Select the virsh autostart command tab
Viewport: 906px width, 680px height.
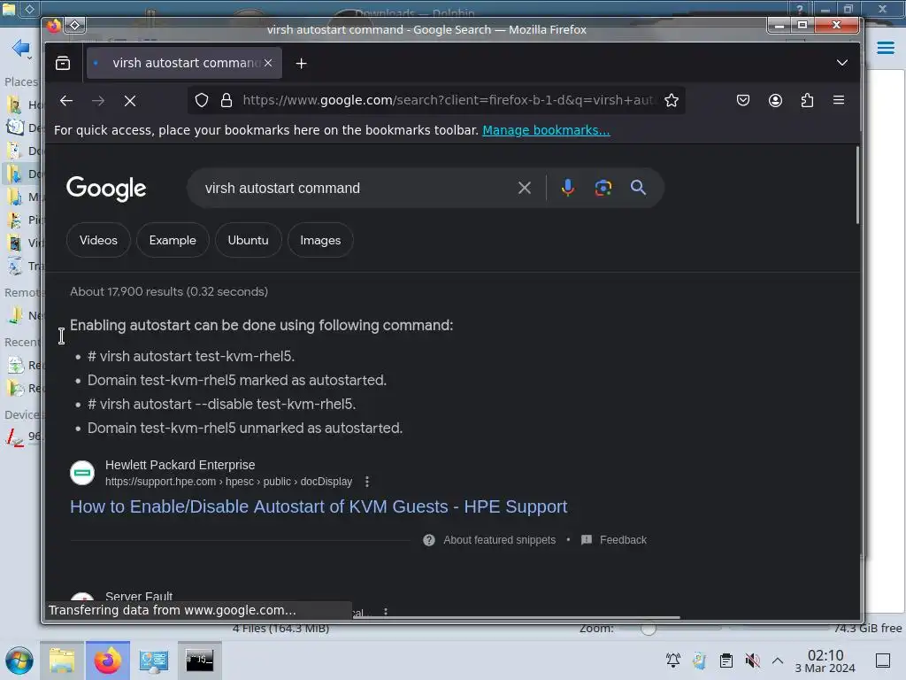[x=184, y=63]
